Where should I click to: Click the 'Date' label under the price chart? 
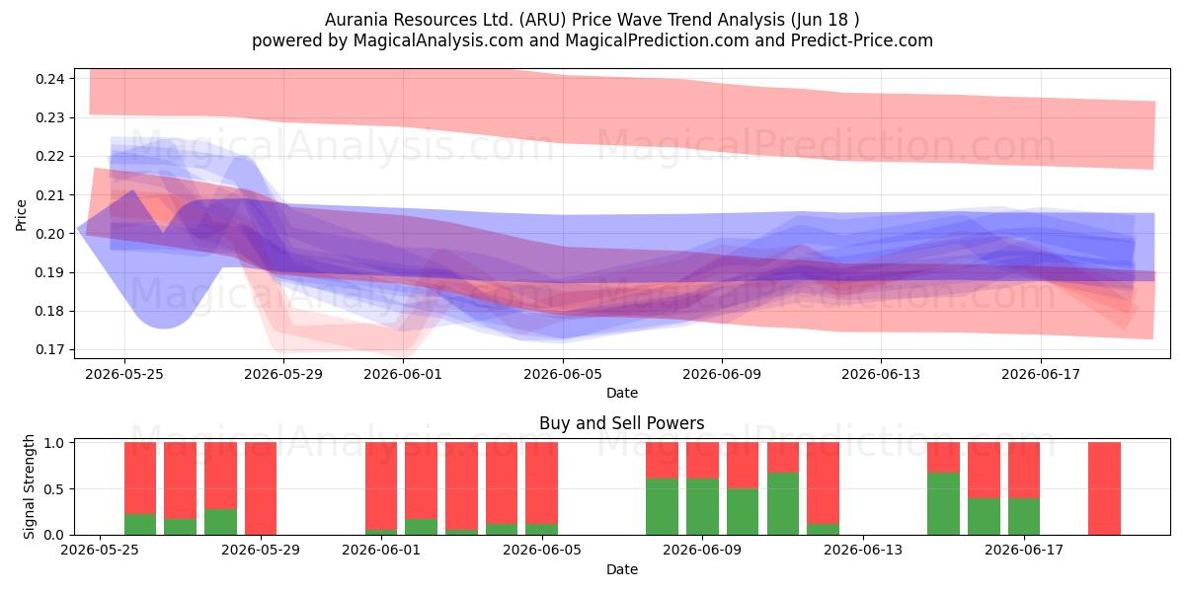tap(622, 393)
